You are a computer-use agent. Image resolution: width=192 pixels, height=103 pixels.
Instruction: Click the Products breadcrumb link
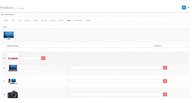(x=22, y=8)
